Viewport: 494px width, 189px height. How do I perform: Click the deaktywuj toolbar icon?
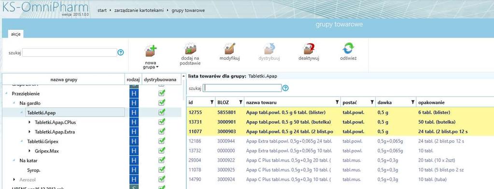[x=309, y=49]
